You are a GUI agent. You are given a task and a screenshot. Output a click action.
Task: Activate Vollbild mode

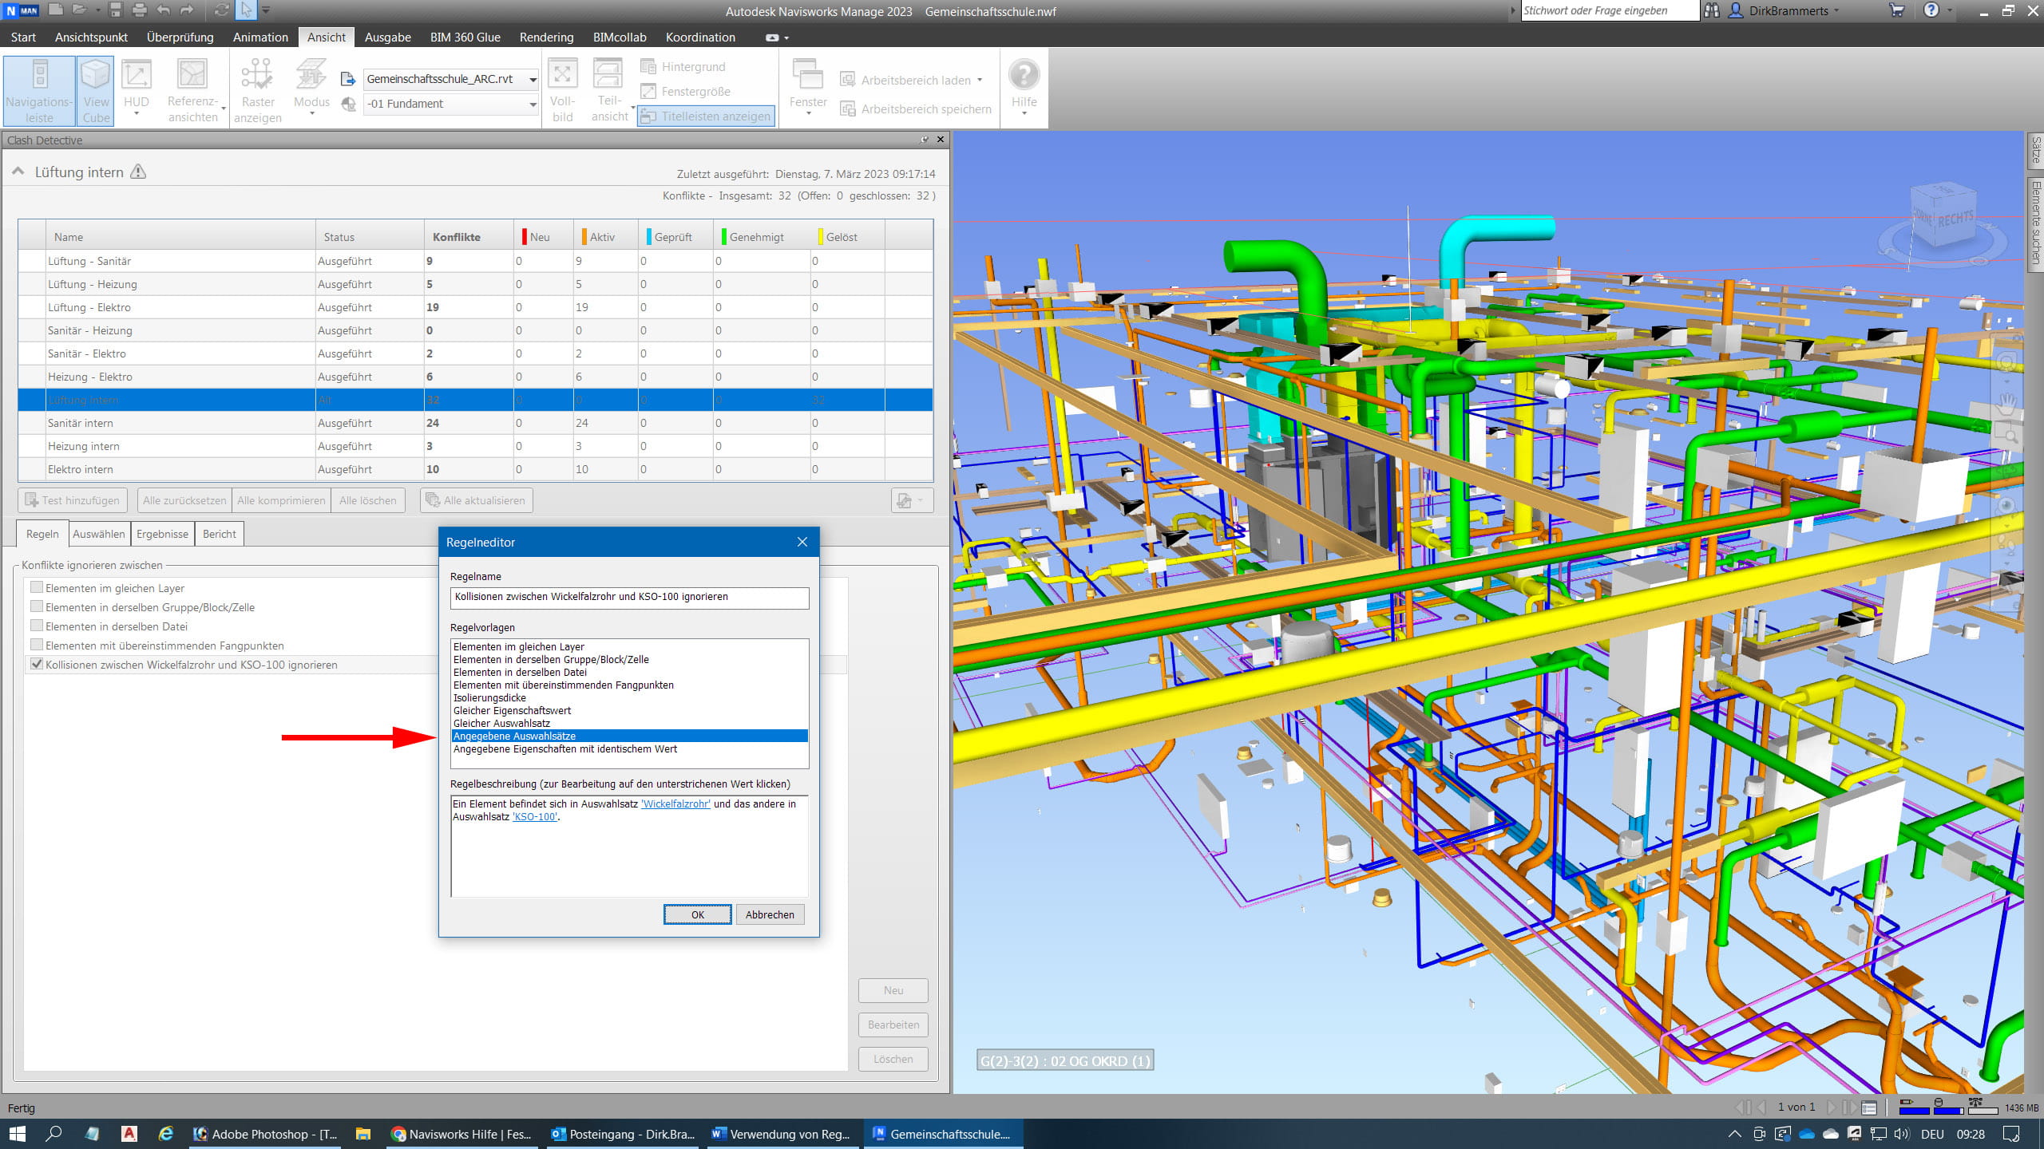563,88
